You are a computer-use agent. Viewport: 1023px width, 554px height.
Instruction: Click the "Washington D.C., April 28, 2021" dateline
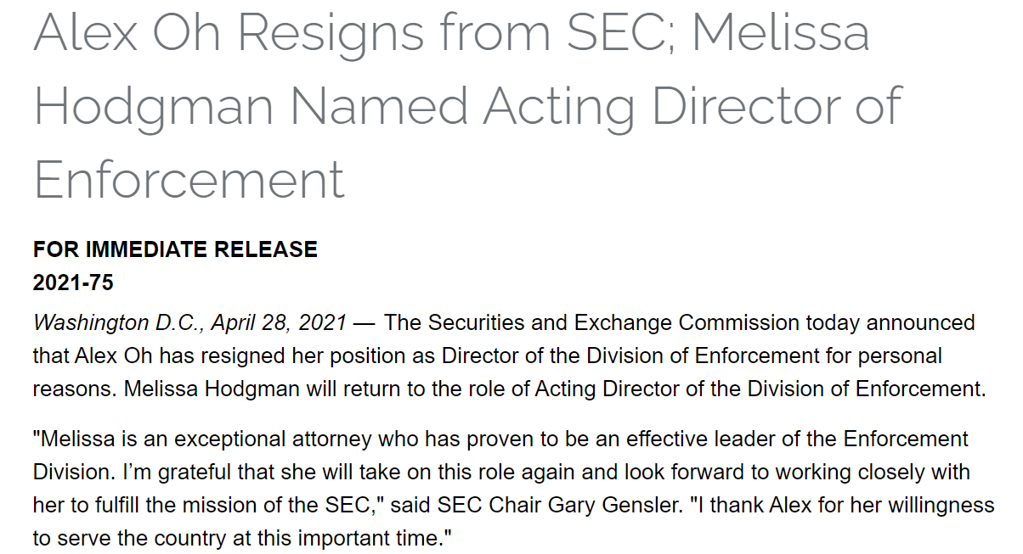coord(189,323)
